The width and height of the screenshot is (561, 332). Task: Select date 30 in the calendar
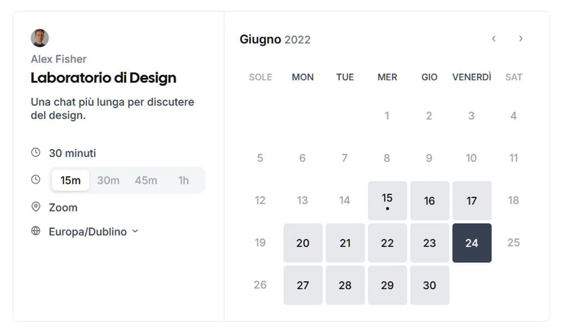click(x=429, y=285)
